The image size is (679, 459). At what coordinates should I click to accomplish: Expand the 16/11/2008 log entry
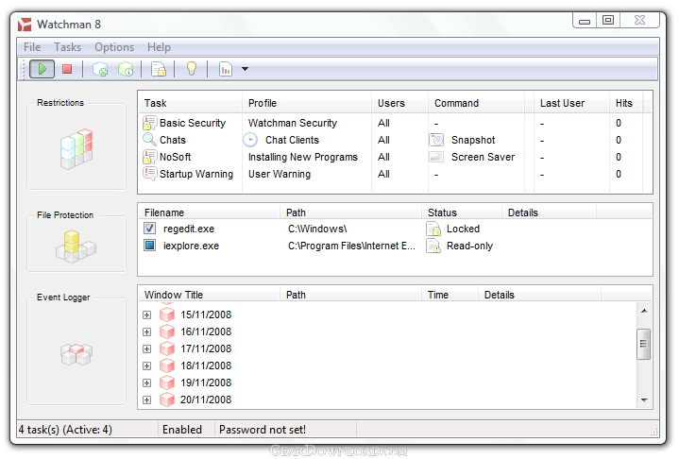(x=146, y=331)
